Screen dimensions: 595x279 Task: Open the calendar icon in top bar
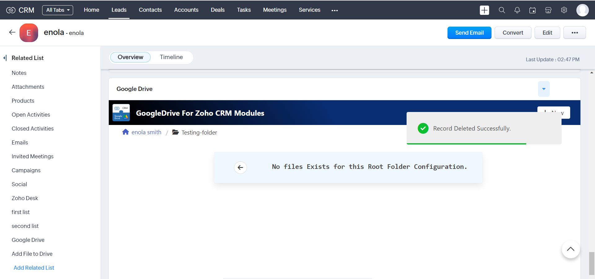[532, 10]
